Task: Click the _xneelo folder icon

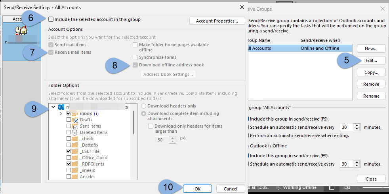Action: (x=75, y=171)
